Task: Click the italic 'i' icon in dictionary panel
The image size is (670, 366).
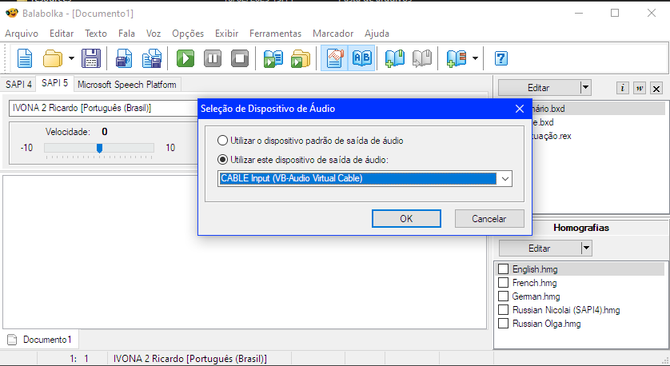Action: [624, 88]
